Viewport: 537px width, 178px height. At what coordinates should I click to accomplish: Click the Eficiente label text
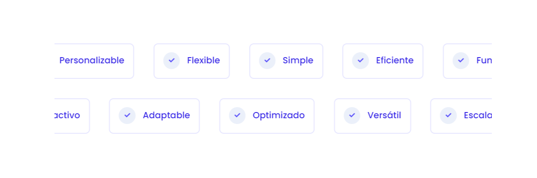coord(394,61)
